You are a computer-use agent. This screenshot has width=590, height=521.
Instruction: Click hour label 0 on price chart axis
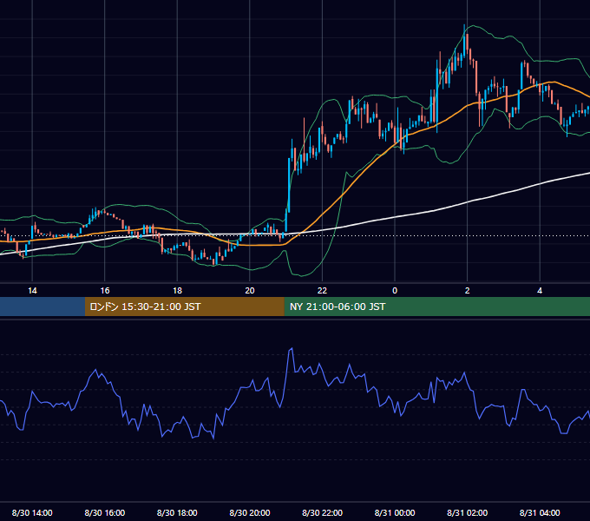pyautogui.click(x=395, y=291)
